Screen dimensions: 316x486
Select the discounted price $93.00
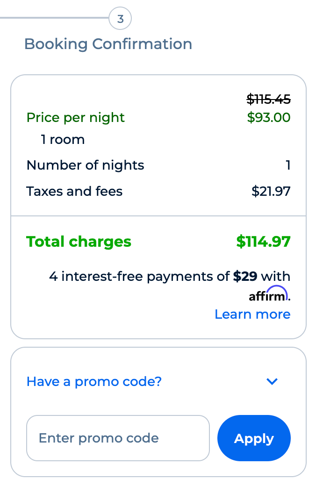[x=268, y=117]
